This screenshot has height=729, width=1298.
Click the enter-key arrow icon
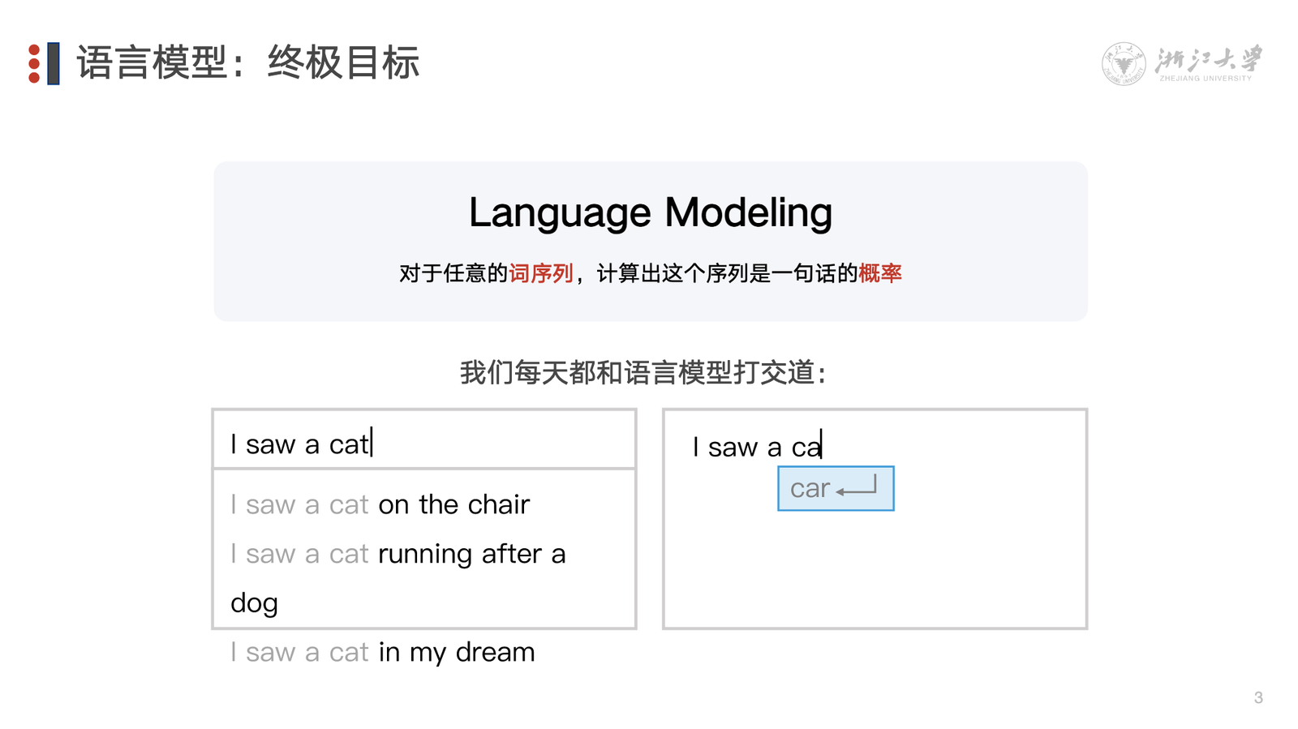pos(857,488)
